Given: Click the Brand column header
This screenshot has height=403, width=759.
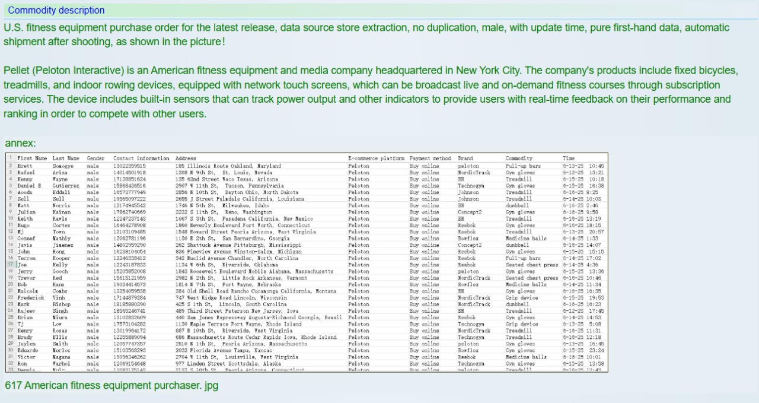Looking at the screenshot, I should point(465,158).
